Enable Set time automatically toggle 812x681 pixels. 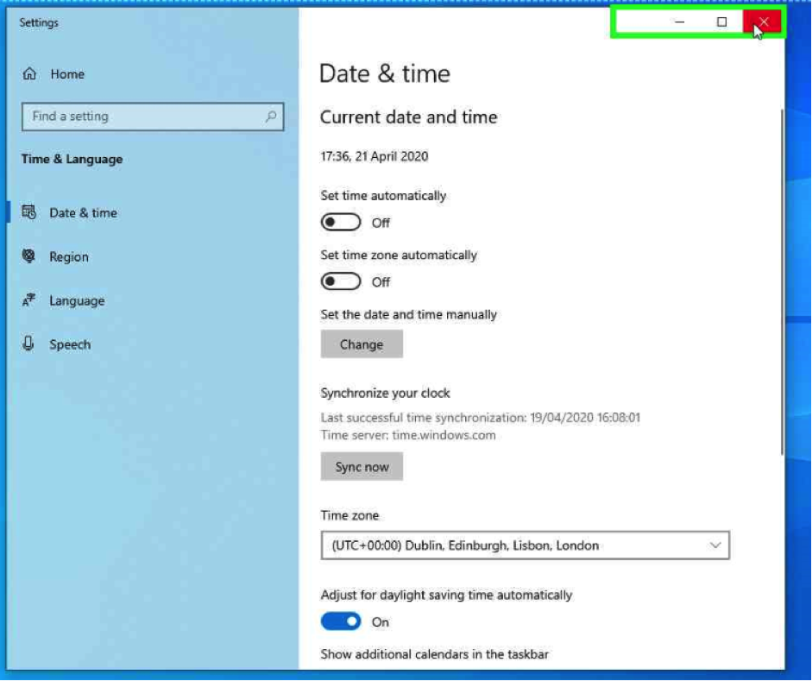[x=341, y=223]
